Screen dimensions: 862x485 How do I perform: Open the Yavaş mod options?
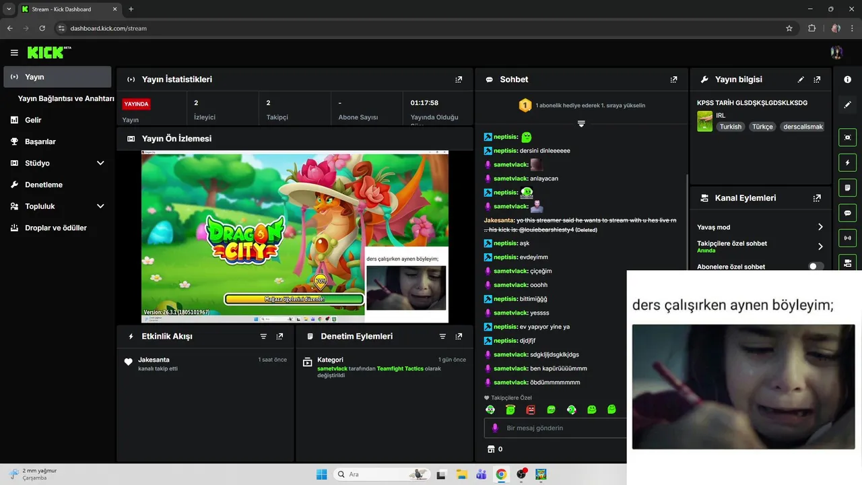click(x=761, y=227)
